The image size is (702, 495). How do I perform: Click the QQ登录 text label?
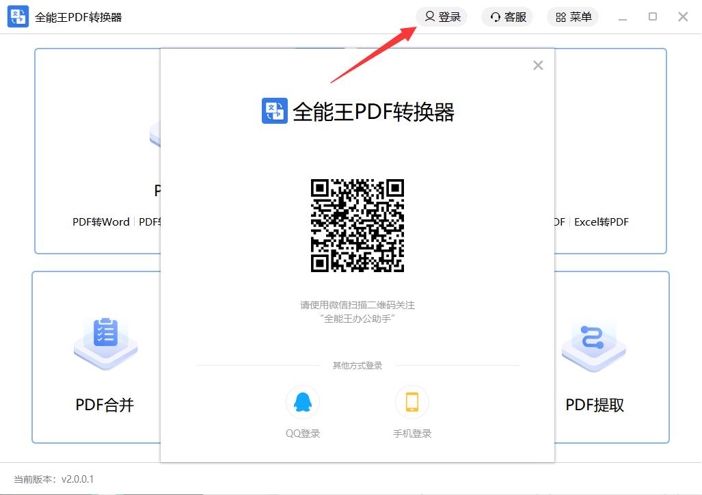click(302, 433)
